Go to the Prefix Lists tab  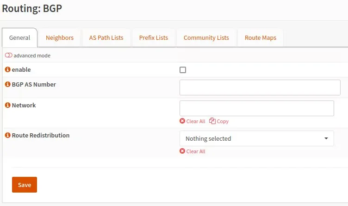pyautogui.click(x=153, y=38)
